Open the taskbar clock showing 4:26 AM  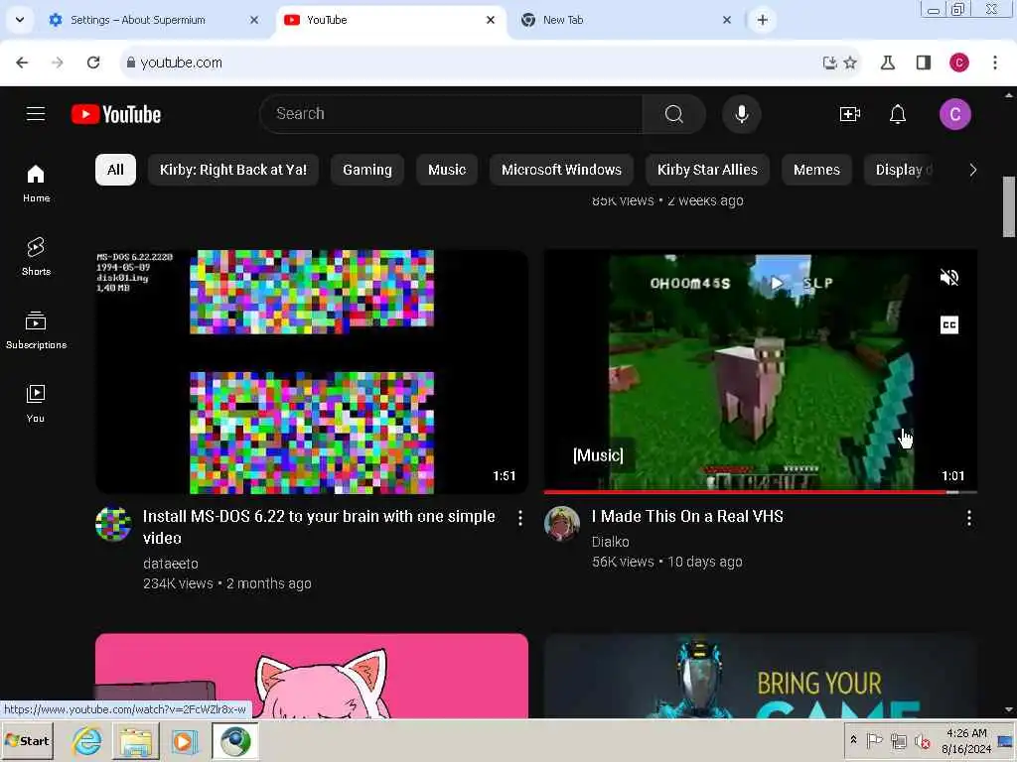(966, 740)
